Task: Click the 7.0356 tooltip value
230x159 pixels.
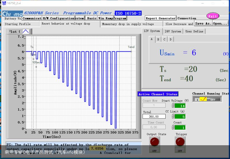Action: click(x=97, y=148)
